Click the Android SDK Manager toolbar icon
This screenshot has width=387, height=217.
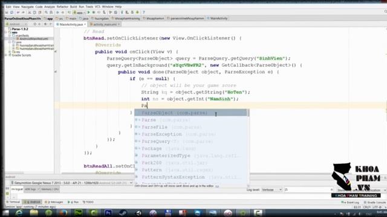132,12
